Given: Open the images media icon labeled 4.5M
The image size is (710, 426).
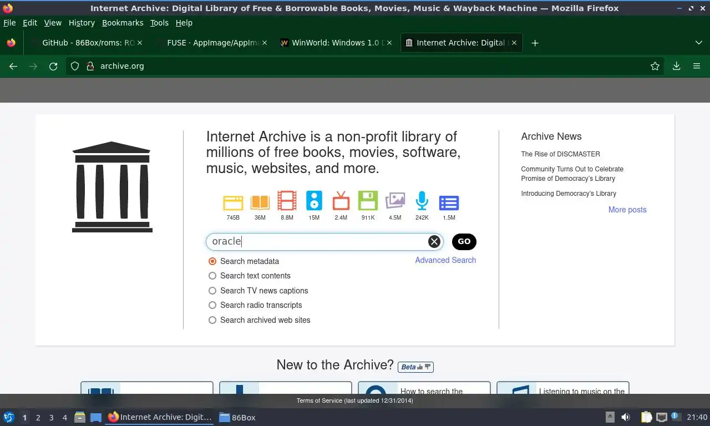Looking at the screenshot, I should coord(395,201).
